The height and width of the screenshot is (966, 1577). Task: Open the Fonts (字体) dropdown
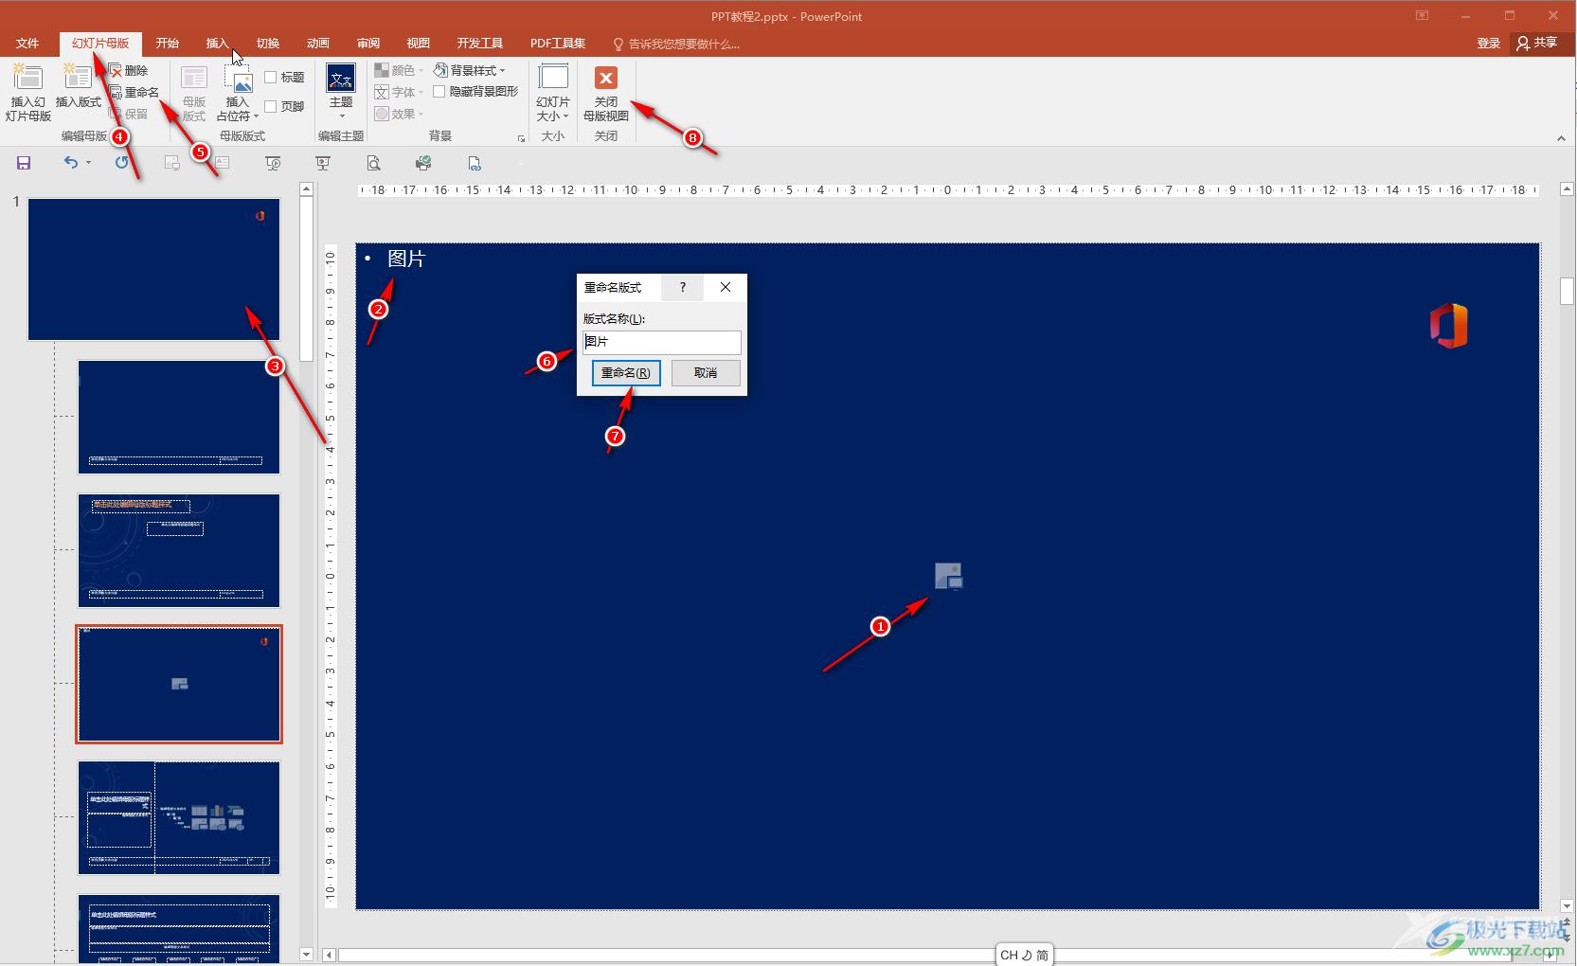click(399, 92)
